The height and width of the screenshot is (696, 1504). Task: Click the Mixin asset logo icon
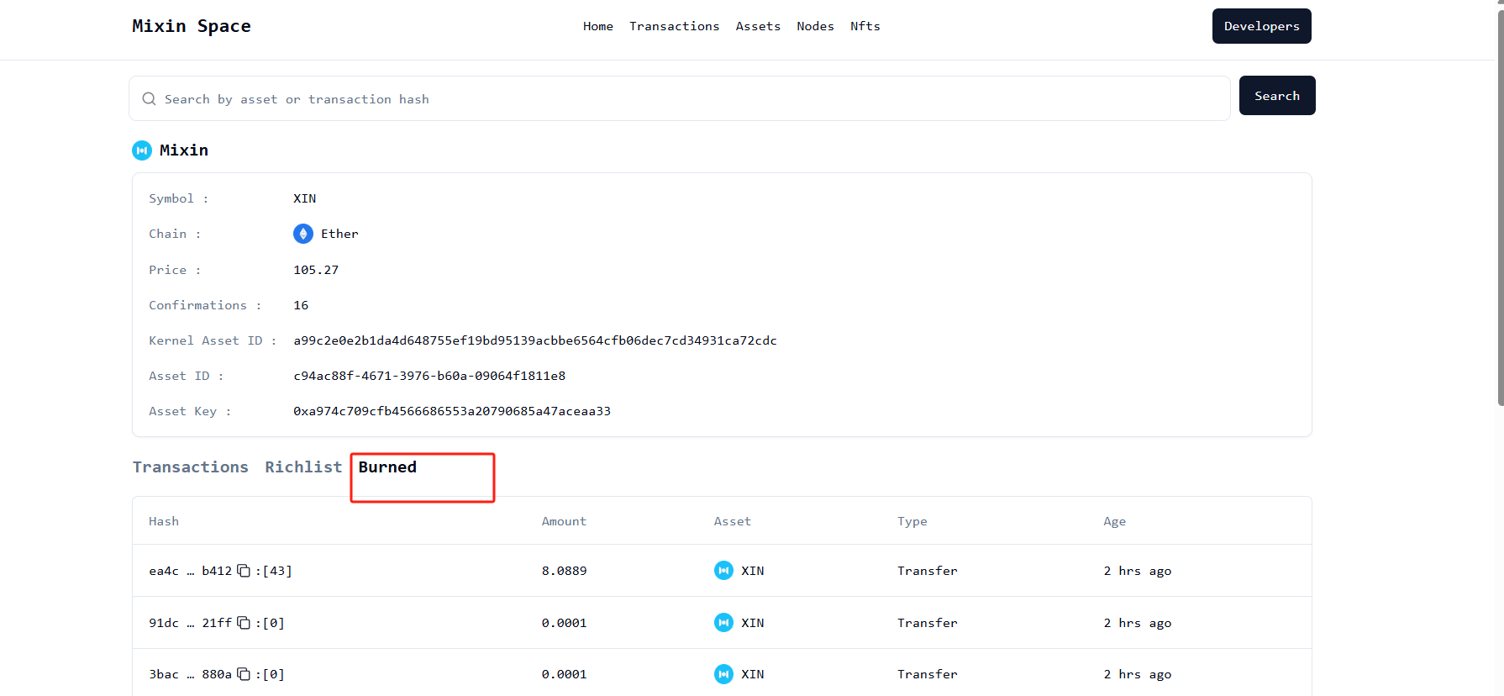pyautogui.click(x=142, y=150)
